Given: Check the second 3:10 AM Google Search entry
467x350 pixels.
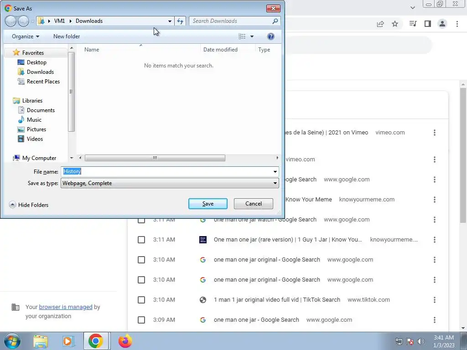Looking at the screenshot, I should point(141,280).
